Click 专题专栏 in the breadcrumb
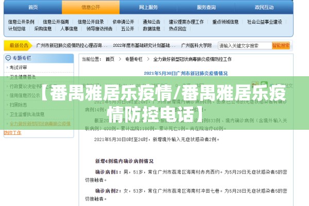This screenshot has height=206, width=309. [x=133, y=59]
